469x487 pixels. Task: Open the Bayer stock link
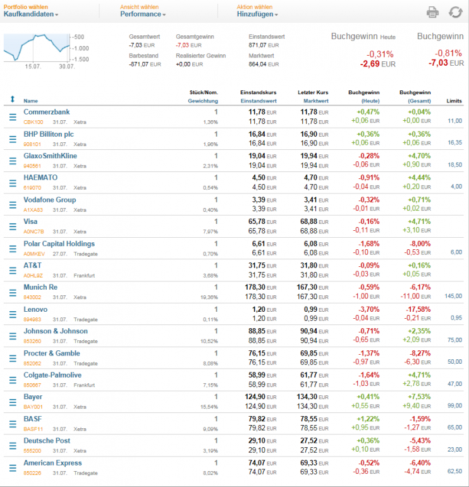point(33,397)
